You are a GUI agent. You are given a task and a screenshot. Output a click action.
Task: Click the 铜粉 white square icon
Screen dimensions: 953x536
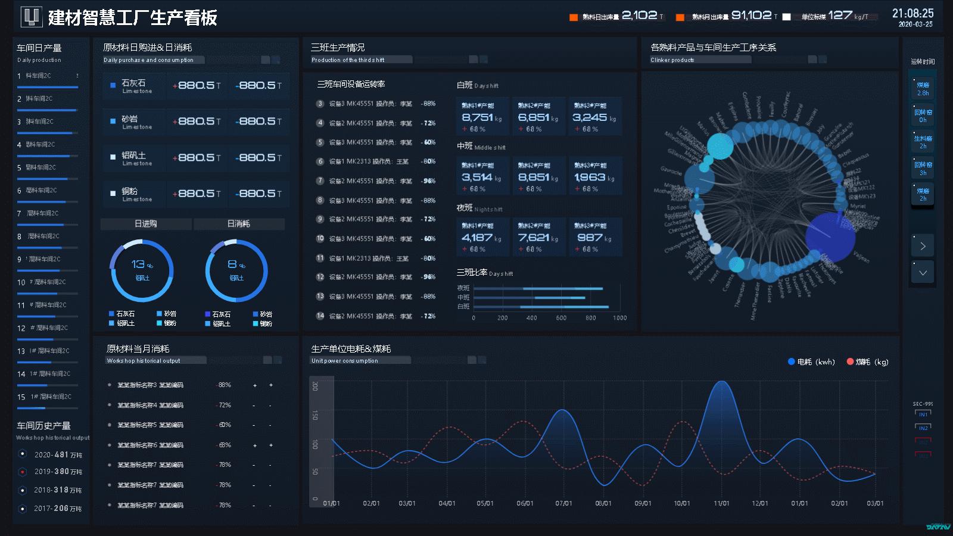pos(113,194)
